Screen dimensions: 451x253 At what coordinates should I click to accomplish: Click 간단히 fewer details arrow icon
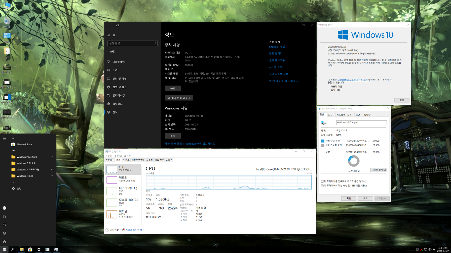(107, 230)
